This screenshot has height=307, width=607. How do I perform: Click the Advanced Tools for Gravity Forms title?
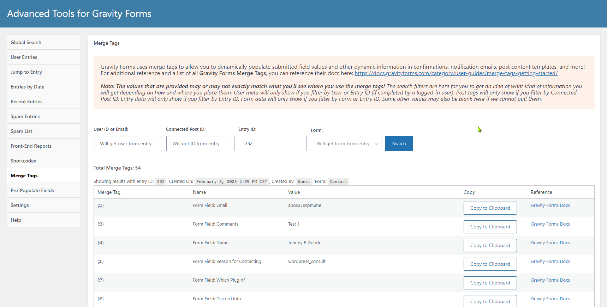coord(79,13)
